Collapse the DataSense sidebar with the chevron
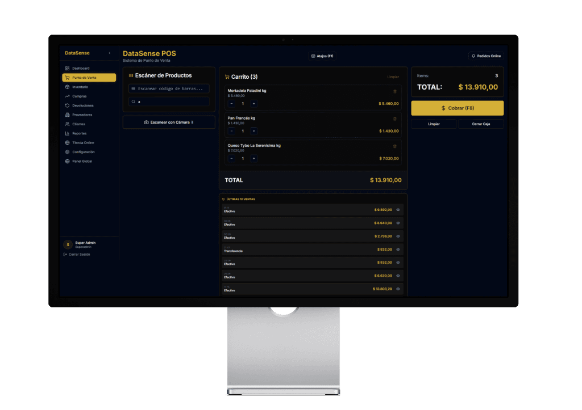Screen dimensions: 582x410 point(110,53)
